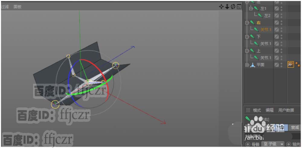This screenshot has width=302, height=148.
Task: Click the joint icon of 左1
Action: click(x=256, y=9)
